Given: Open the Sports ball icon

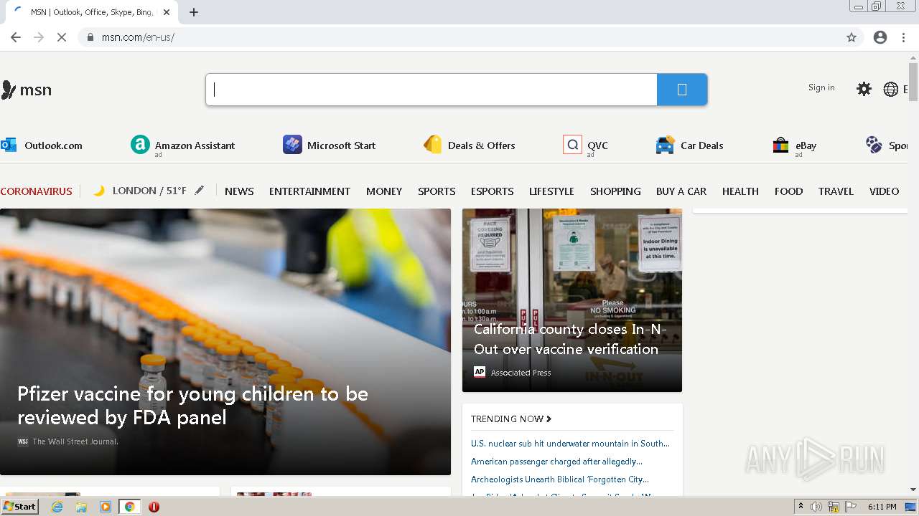Looking at the screenshot, I should coord(874,145).
